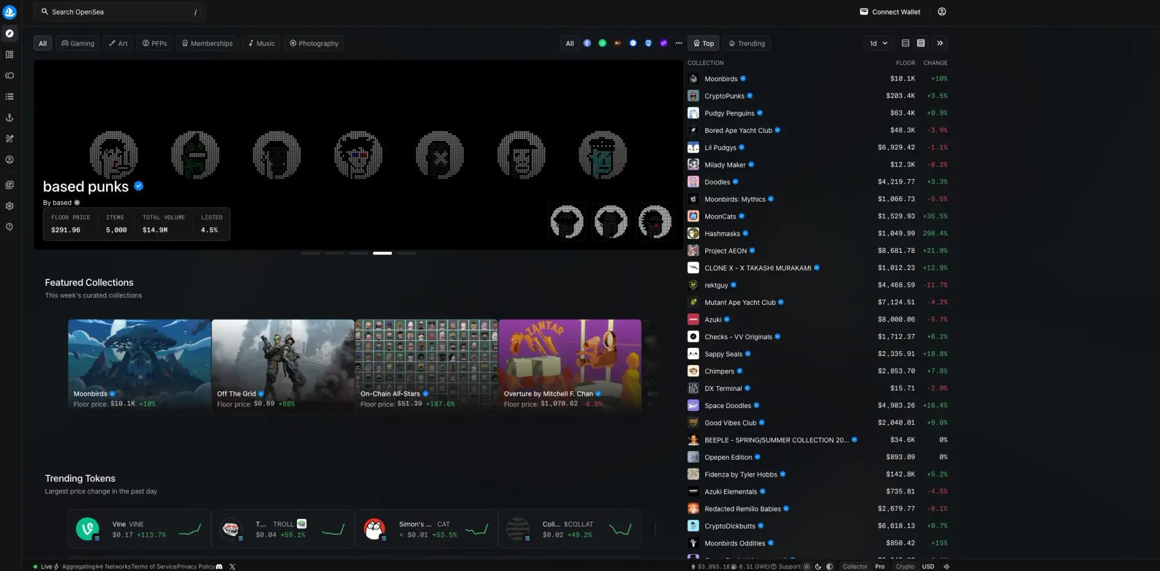Screen dimensions: 1160x571
Task: Open the Bored Ape Yacht Club row
Action: (817, 130)
